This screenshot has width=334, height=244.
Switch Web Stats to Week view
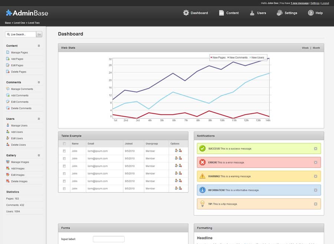pos(305,48)
